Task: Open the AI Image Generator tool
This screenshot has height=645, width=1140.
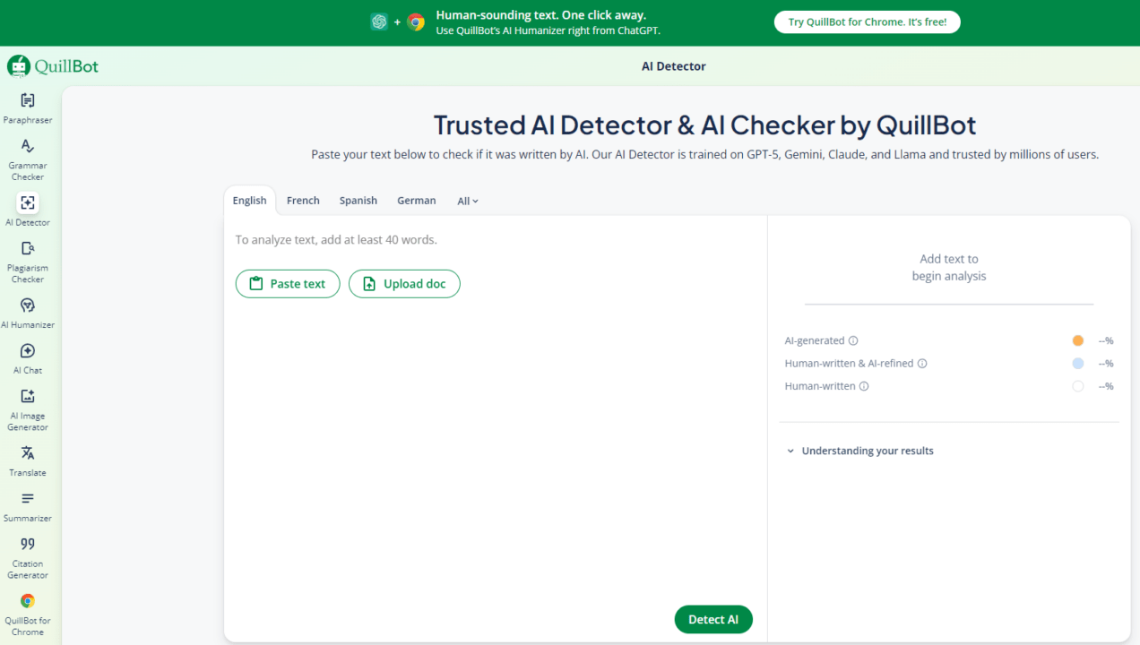Action: click(x=28, y=408)
